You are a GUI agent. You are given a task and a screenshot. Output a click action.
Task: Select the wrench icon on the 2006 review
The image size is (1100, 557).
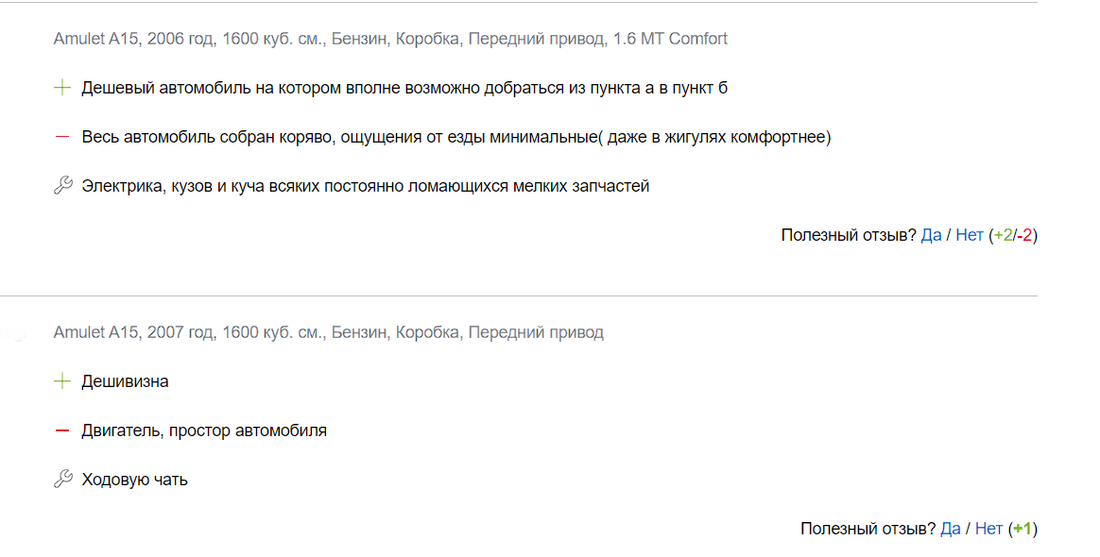coord(61,184)
